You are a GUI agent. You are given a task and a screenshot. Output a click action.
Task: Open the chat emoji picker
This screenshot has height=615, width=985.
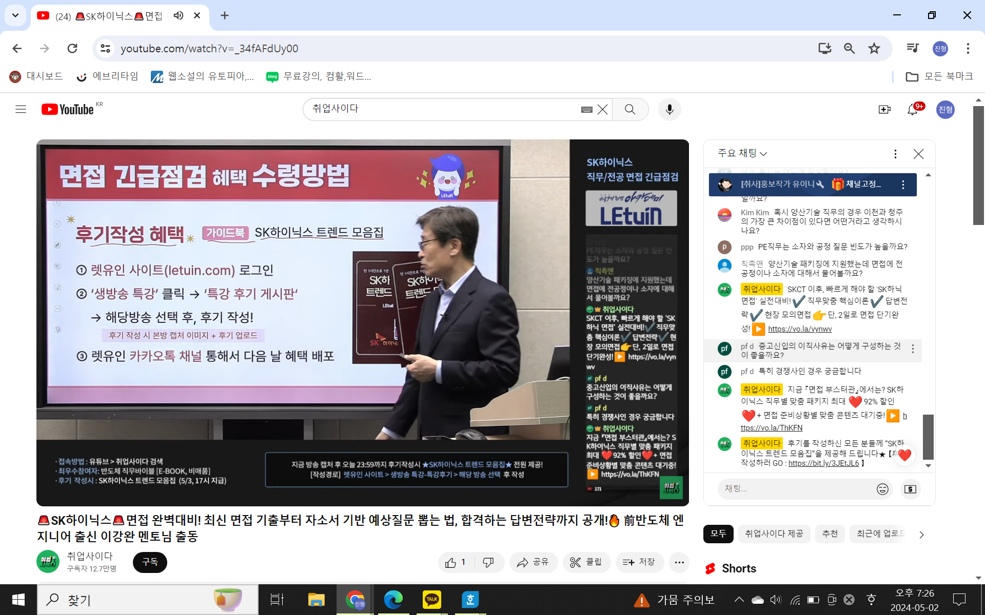pyautogui.click(x=882, y=489)
